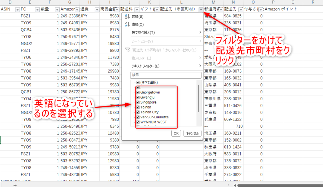This screenshot has width=323, height=187.
Task: Toggle the WYNNUM WEST checkbox
Action: click(138, 122)
